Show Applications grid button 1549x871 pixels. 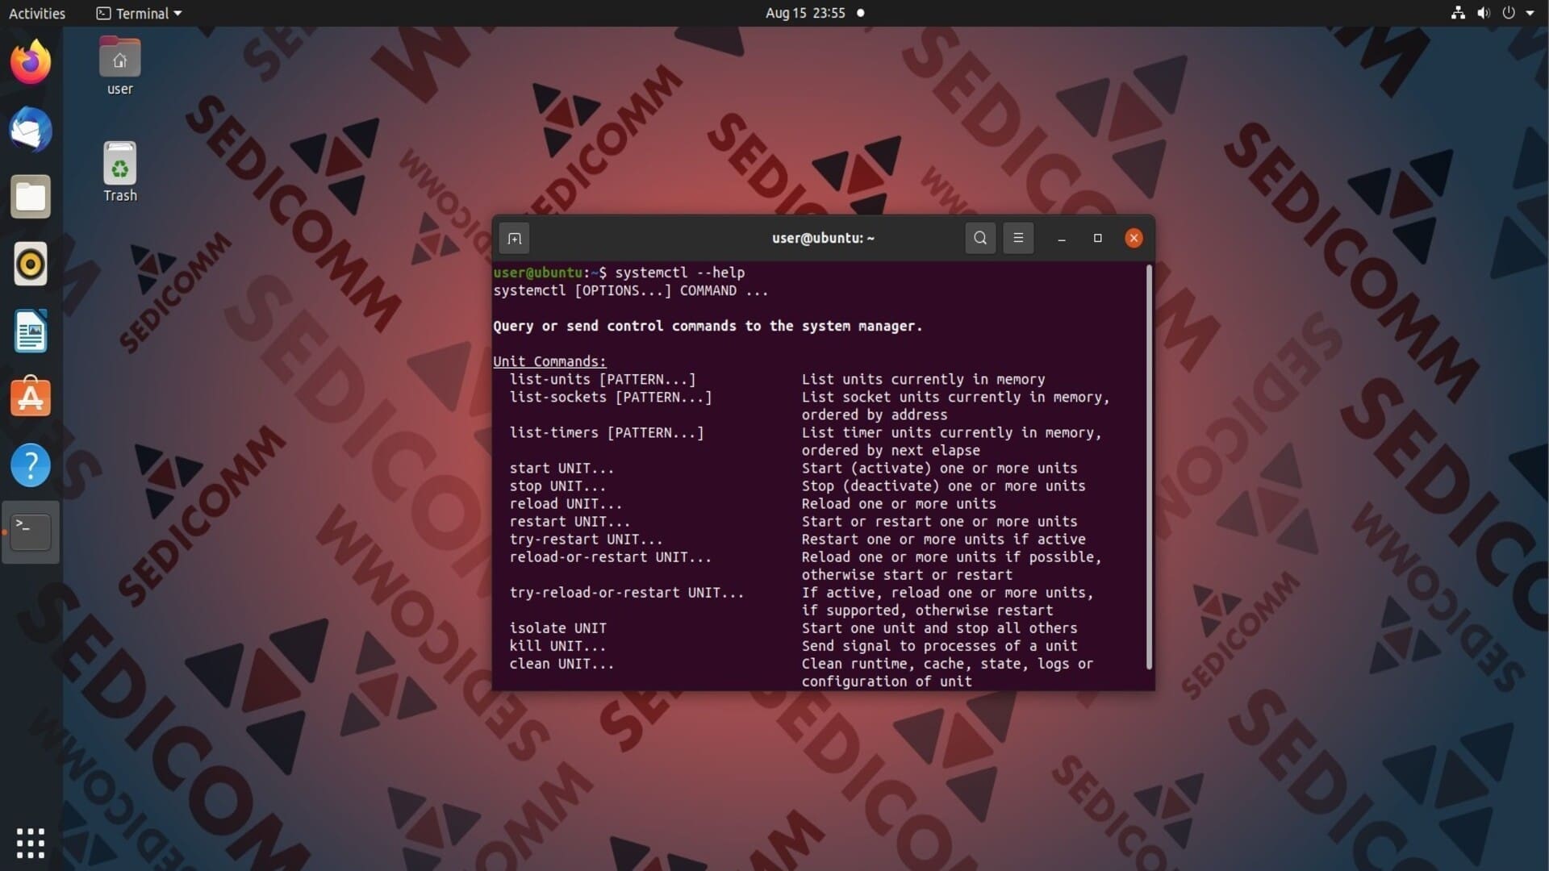pyautogui.click(x=31, y=843)
